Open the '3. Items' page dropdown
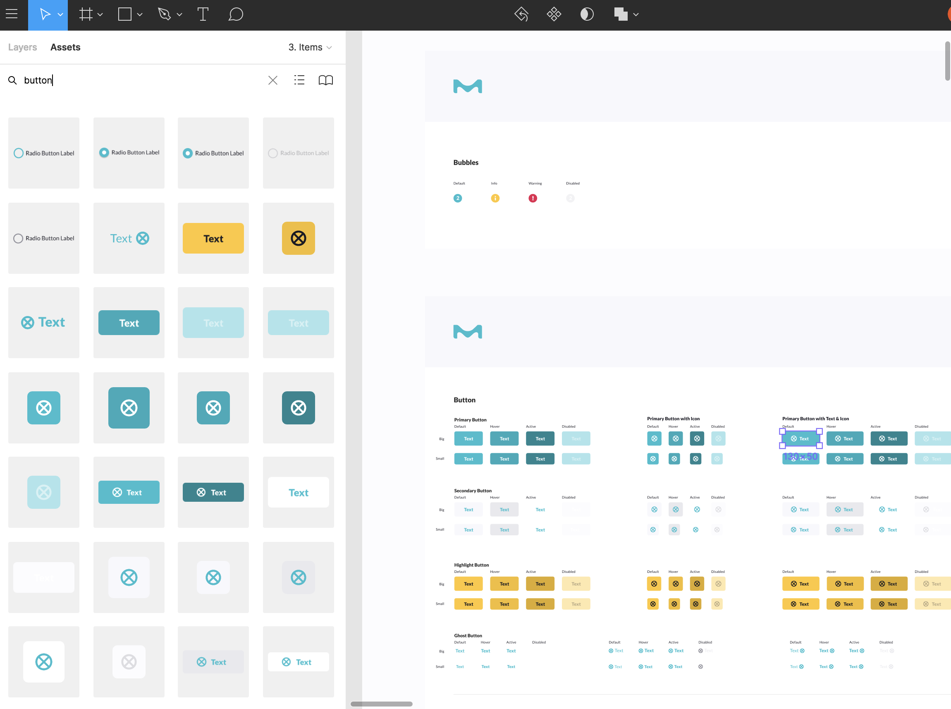Image resolution: width=951 pixels, height=709 pixels. pos(310,47)
